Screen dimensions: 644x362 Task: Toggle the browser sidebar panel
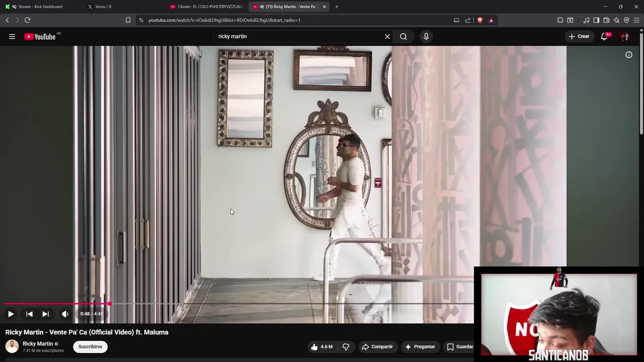[x=596, y=20]
